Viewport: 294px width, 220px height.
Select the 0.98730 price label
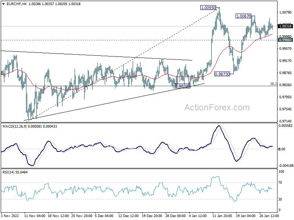pos(222,74)
